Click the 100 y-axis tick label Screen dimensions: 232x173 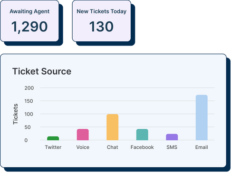[29, 114]
